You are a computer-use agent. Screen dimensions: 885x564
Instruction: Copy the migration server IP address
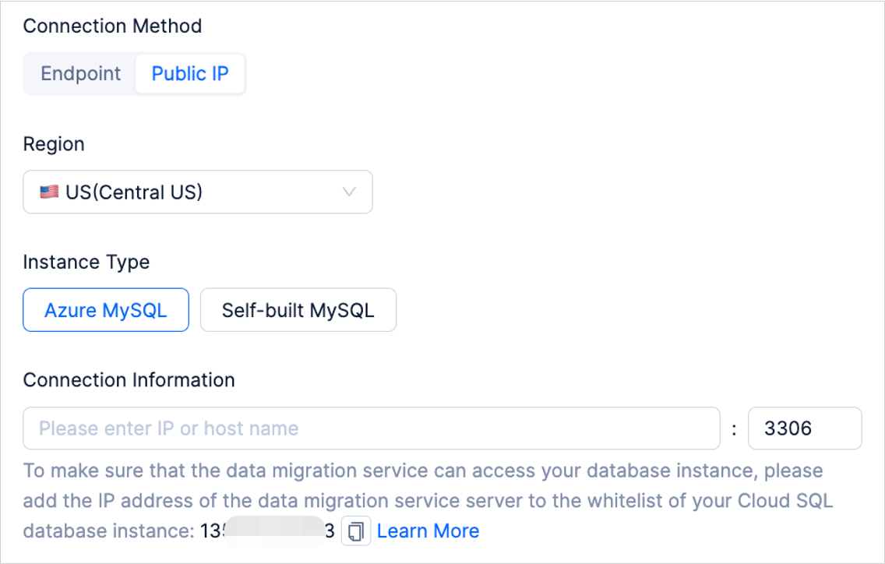click(x=356, y=531)
